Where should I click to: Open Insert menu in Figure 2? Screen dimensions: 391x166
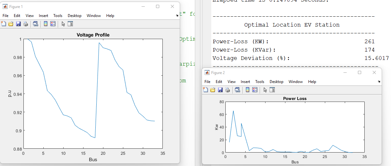(246, 82)
